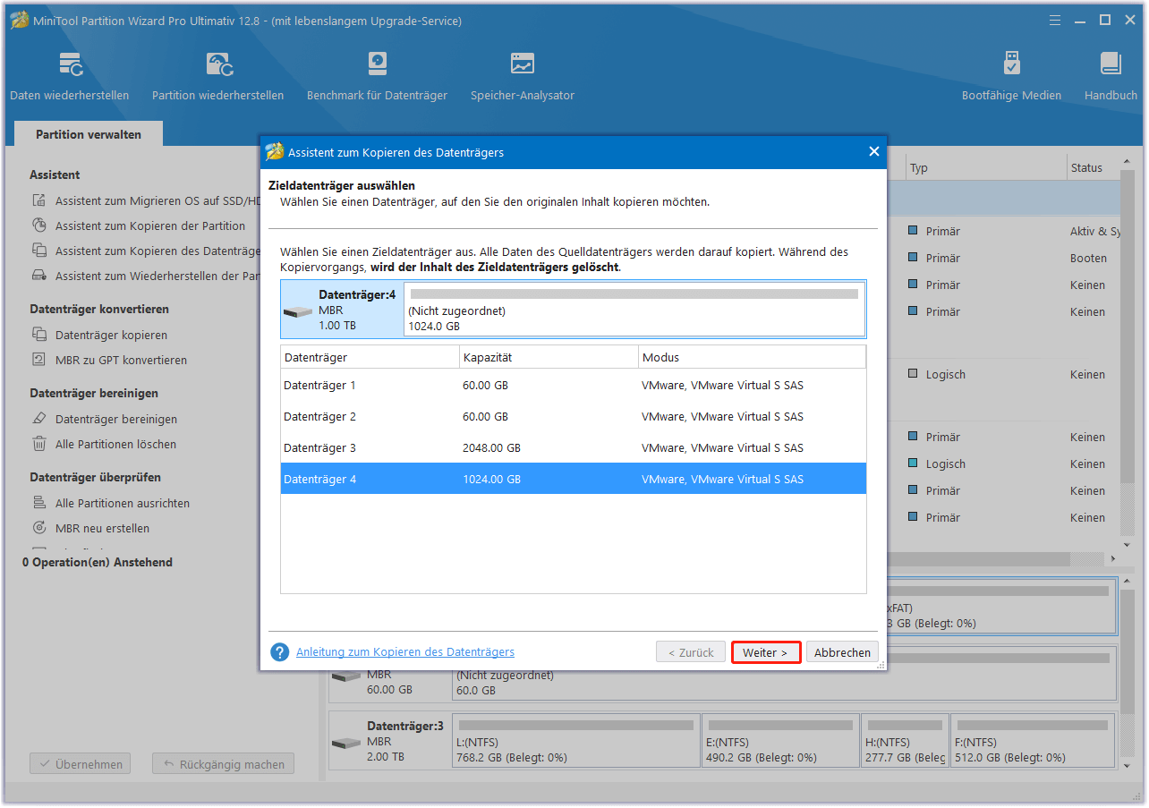Select Datenträger 1 row in list
Image resolution: width=1149 pixels, height=808 pixels.
coord(574,385)
